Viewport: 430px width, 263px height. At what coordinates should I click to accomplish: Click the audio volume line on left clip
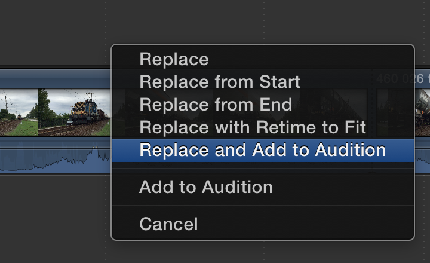point(55,148)
